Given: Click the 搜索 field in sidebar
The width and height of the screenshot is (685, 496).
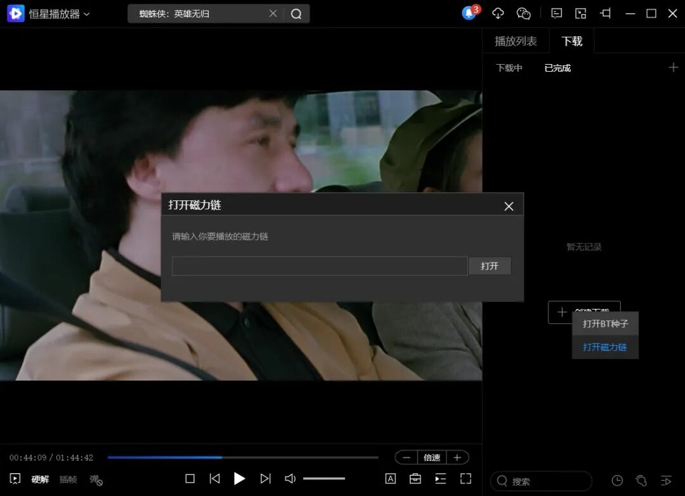Looking at the screenshot, I should pyautogui.click(x=542, y=481).
